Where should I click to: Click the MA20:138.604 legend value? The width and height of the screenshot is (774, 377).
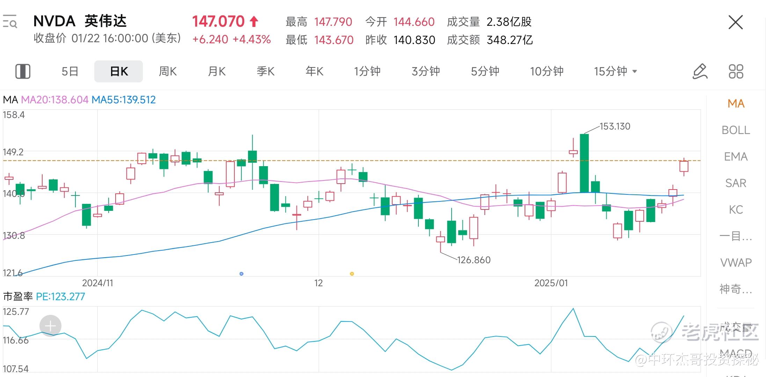[x=54, y=100]
